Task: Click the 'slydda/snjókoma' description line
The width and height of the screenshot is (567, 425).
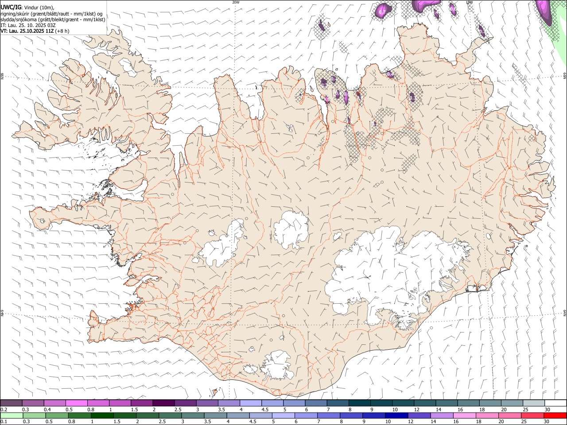Action: click(x=53, y=19)
